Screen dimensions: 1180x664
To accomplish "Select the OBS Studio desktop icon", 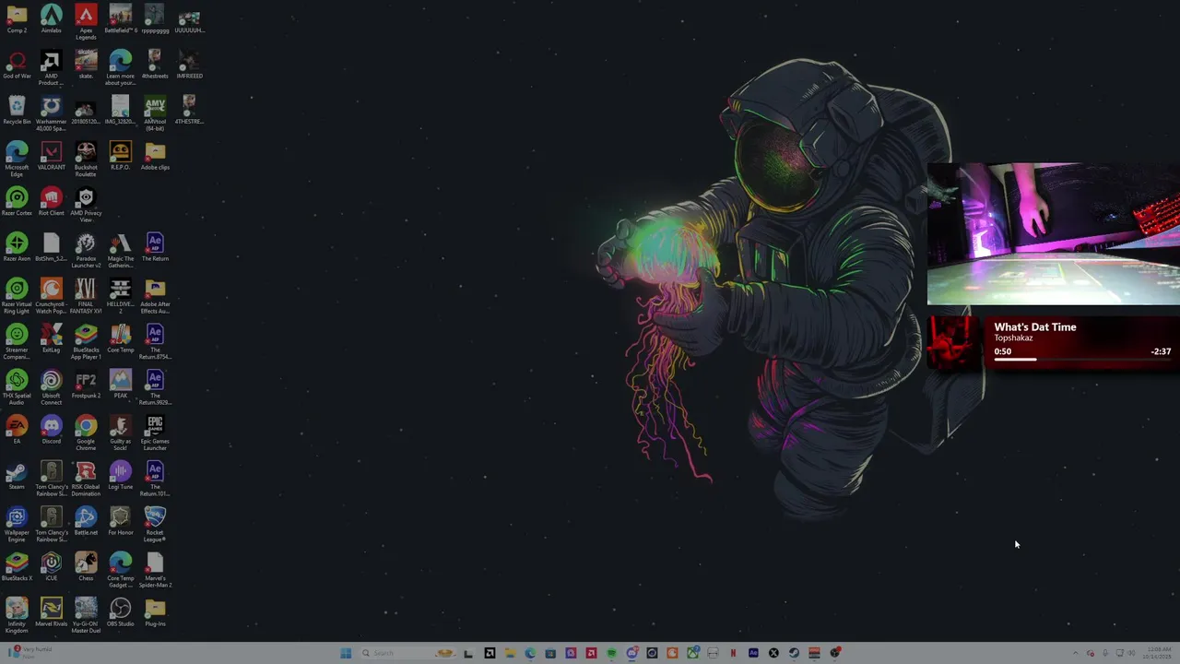I will coord(121,612).
